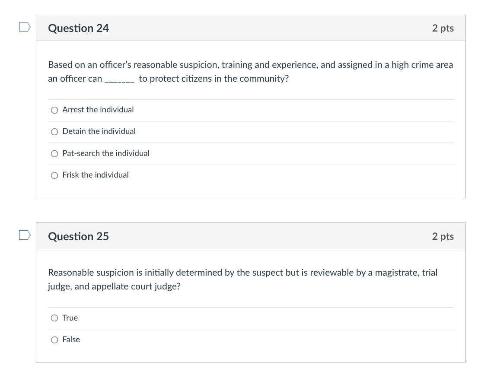
Task: Flag Question 25 using the bookmark icon
Action: point(25,235)
